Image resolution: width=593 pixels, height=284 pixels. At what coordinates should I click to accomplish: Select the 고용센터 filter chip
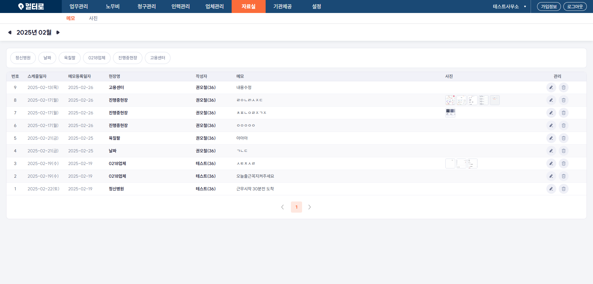[x=158, y=58]
